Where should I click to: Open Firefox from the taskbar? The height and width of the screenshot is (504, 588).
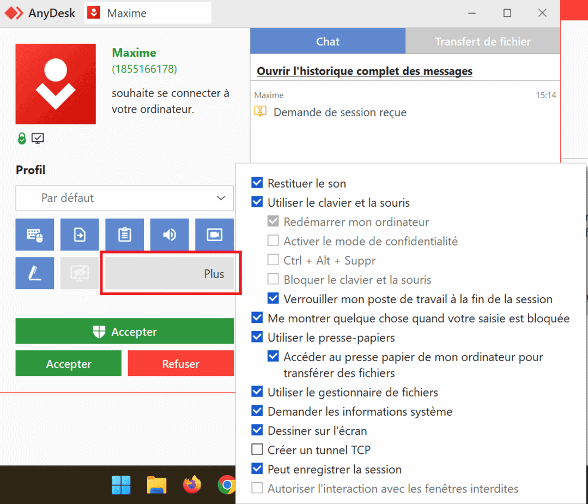[192, 484]
